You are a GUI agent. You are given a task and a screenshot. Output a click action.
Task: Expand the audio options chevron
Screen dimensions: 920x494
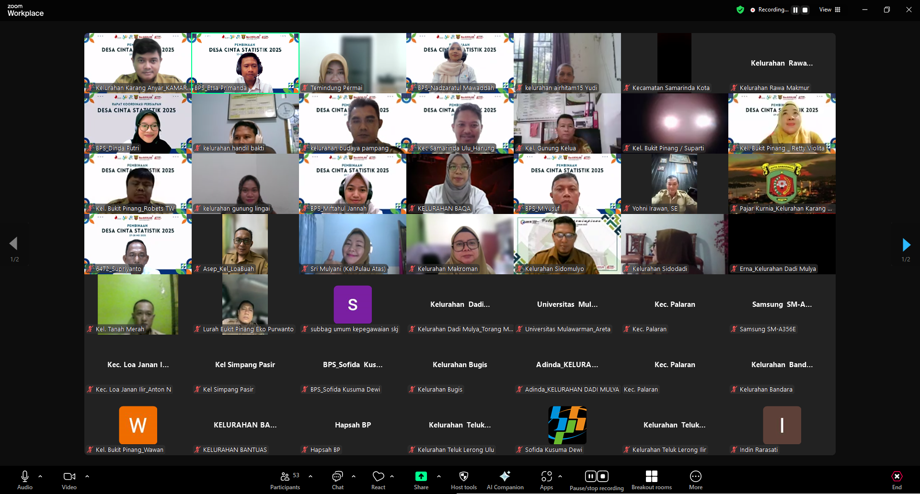(40, 476)
